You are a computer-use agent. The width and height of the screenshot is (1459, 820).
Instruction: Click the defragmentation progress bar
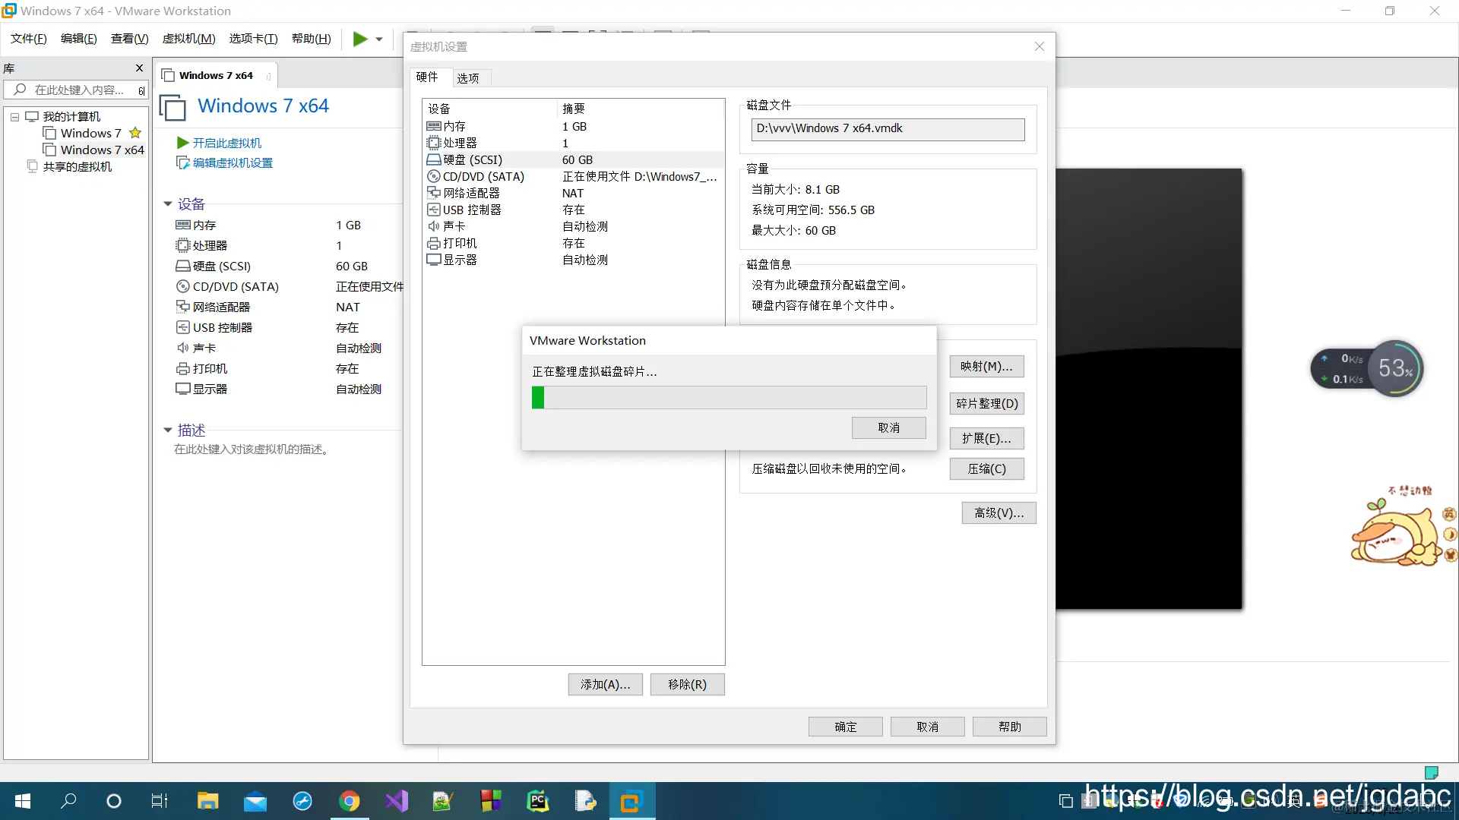tap(728, 397)
